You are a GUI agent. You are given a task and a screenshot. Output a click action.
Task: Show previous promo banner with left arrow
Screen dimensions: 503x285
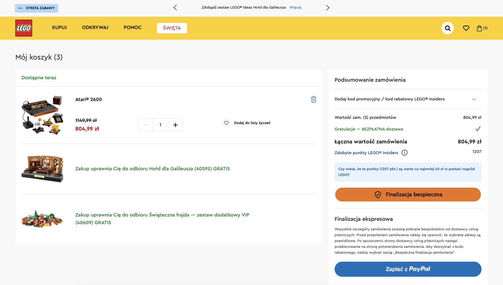175,7
